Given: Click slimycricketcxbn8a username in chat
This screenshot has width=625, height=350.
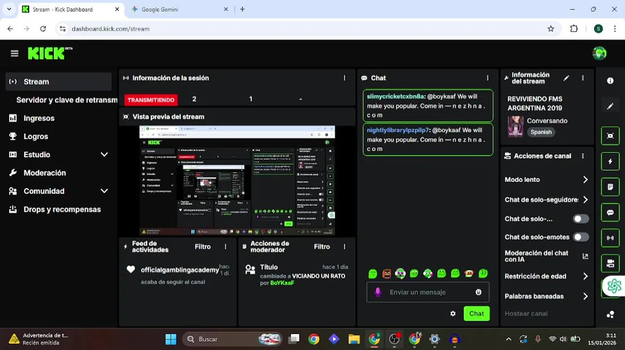Looking at the screenshot, I should 396,96.
